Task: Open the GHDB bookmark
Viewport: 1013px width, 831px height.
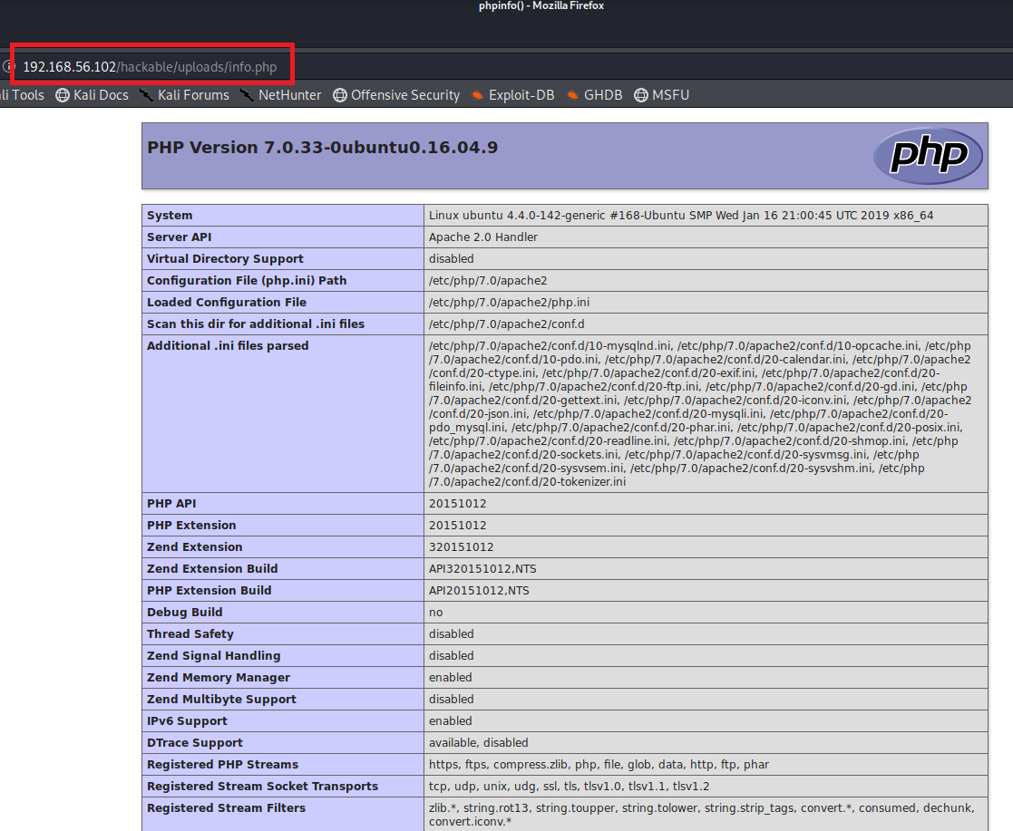Action: click(594, 95)
